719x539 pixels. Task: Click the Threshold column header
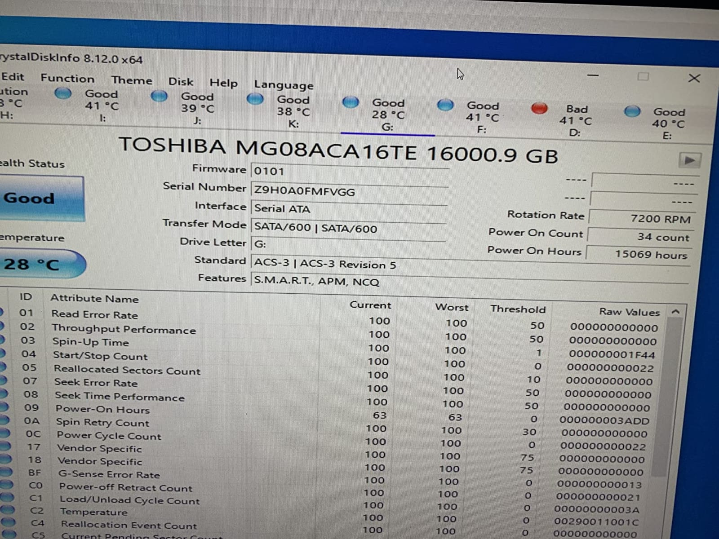(x=518, y=309)
